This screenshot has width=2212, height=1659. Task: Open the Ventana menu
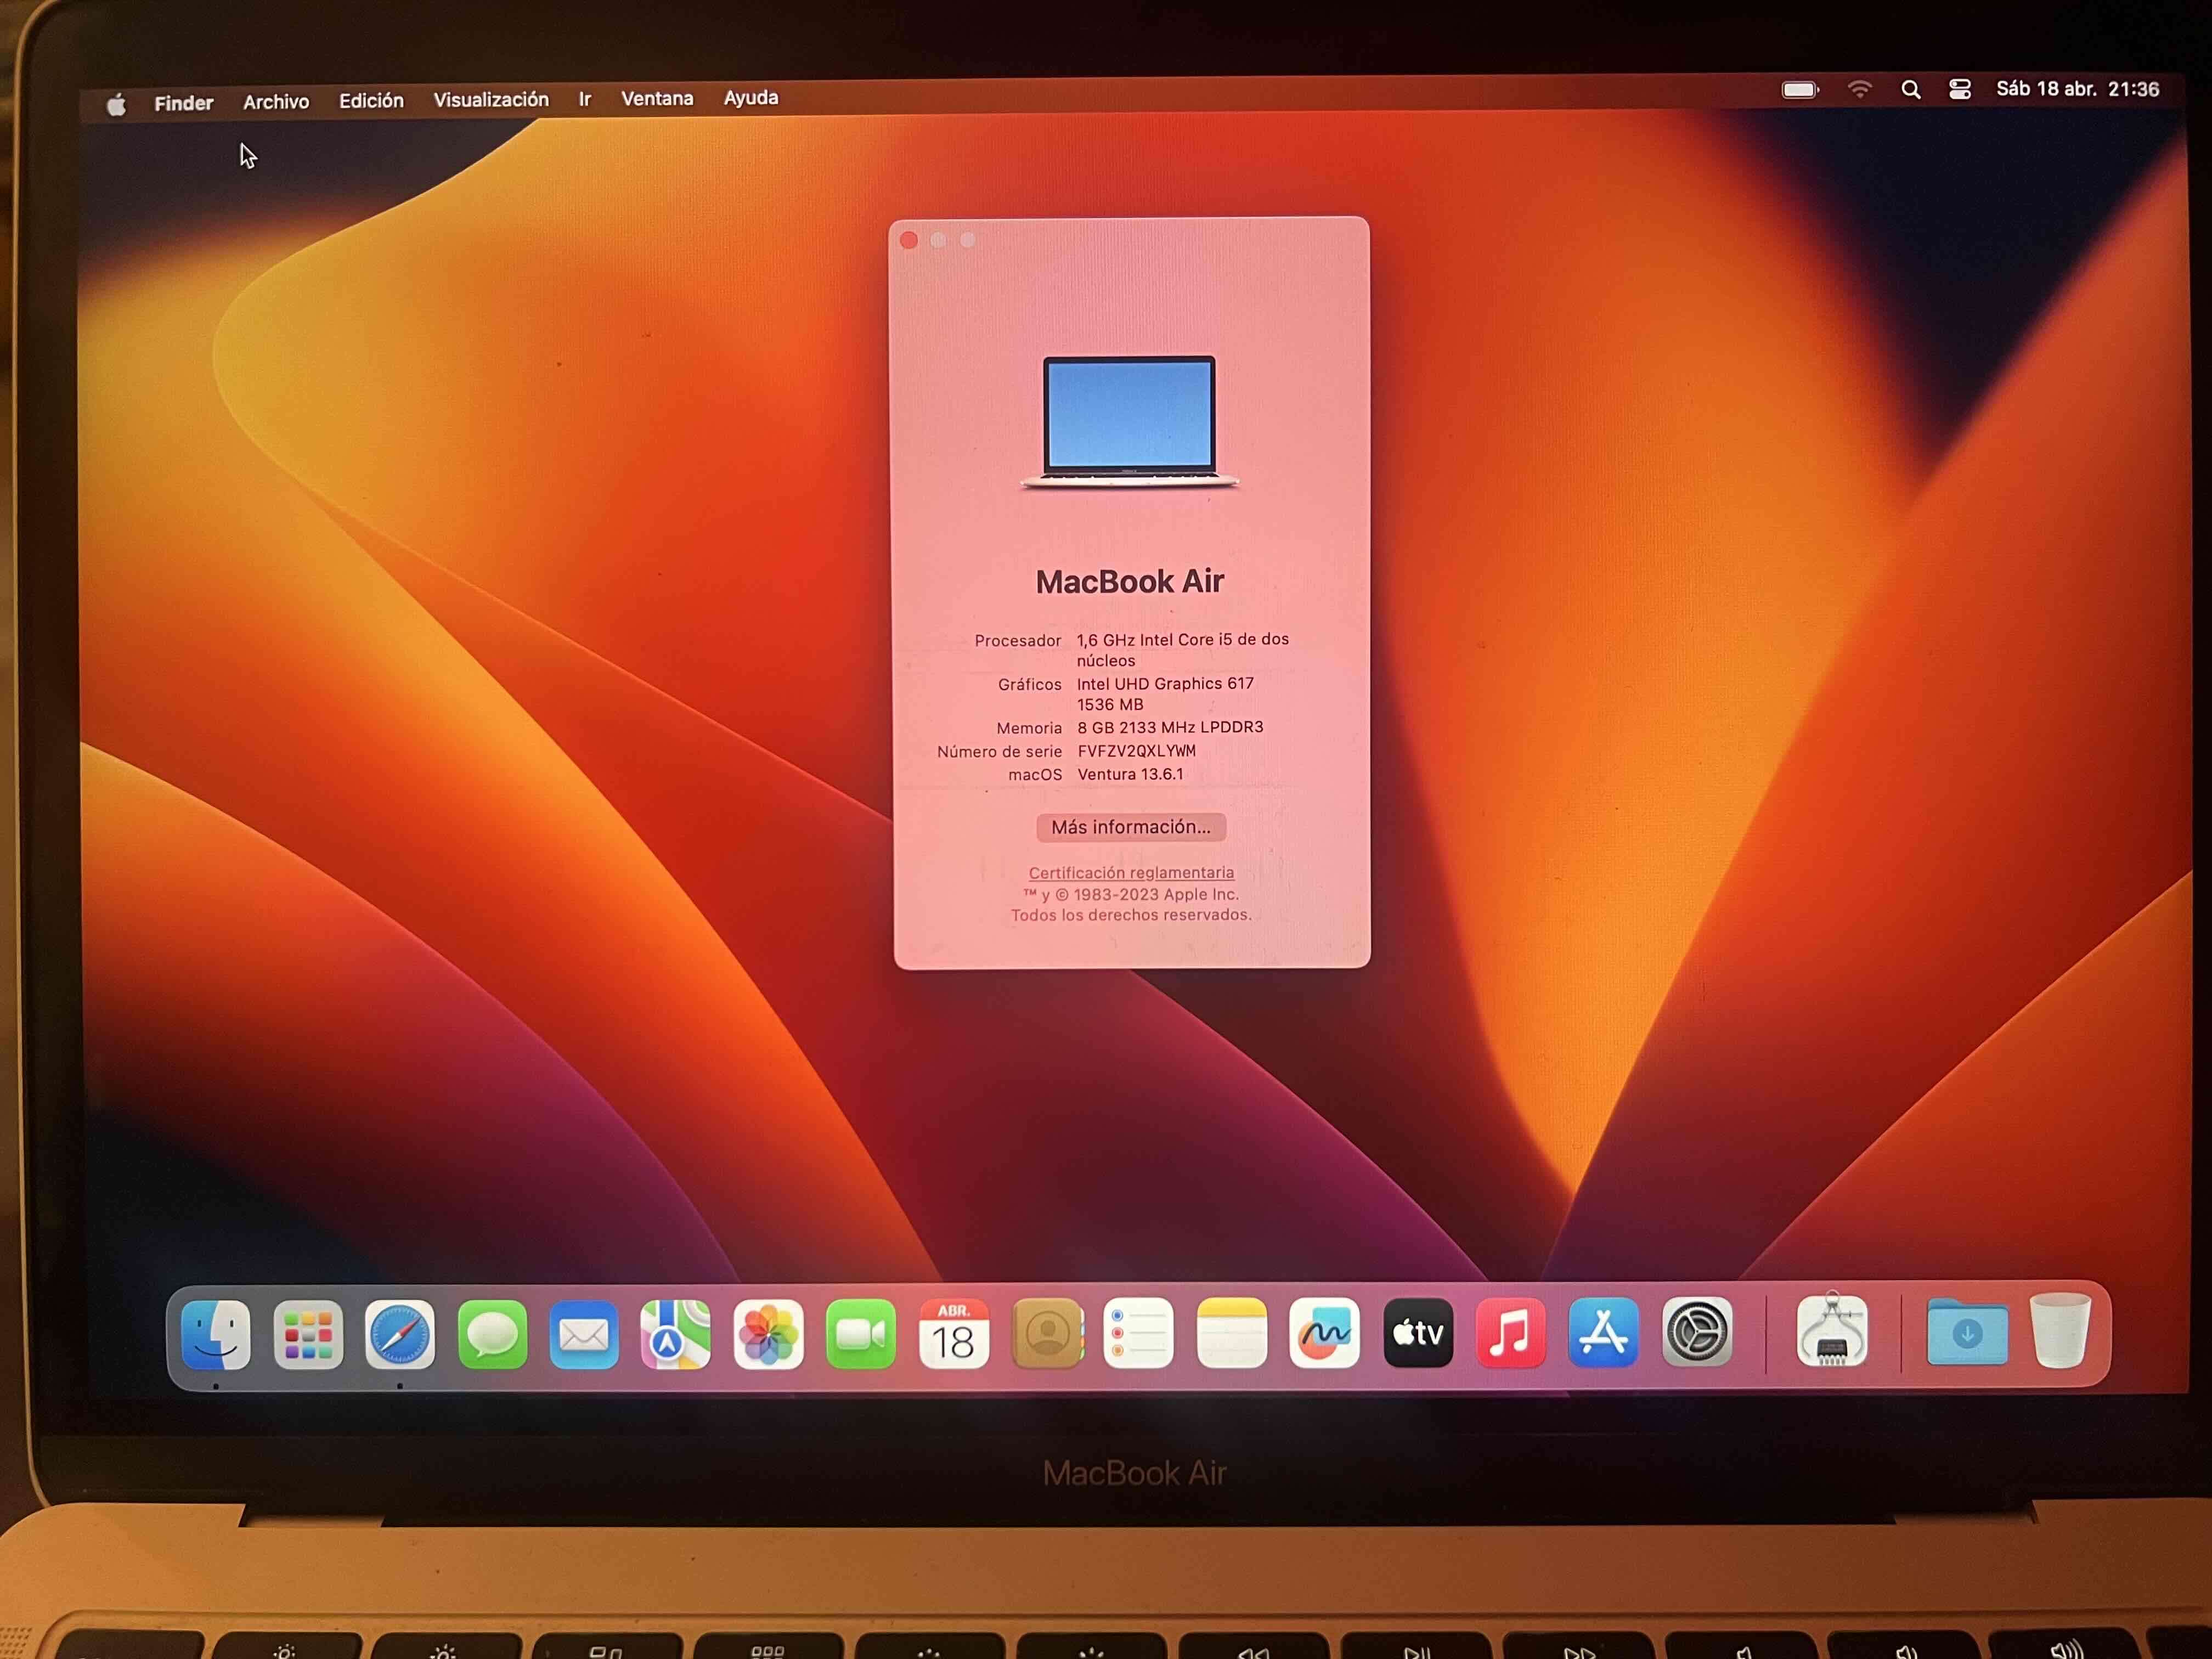pyautogui.click(x=657, y=99)
